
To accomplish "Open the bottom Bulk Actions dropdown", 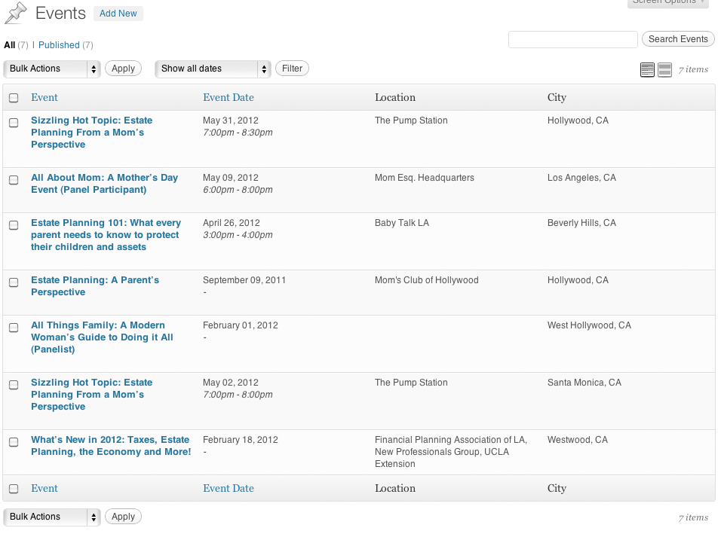I will point(52,517).
